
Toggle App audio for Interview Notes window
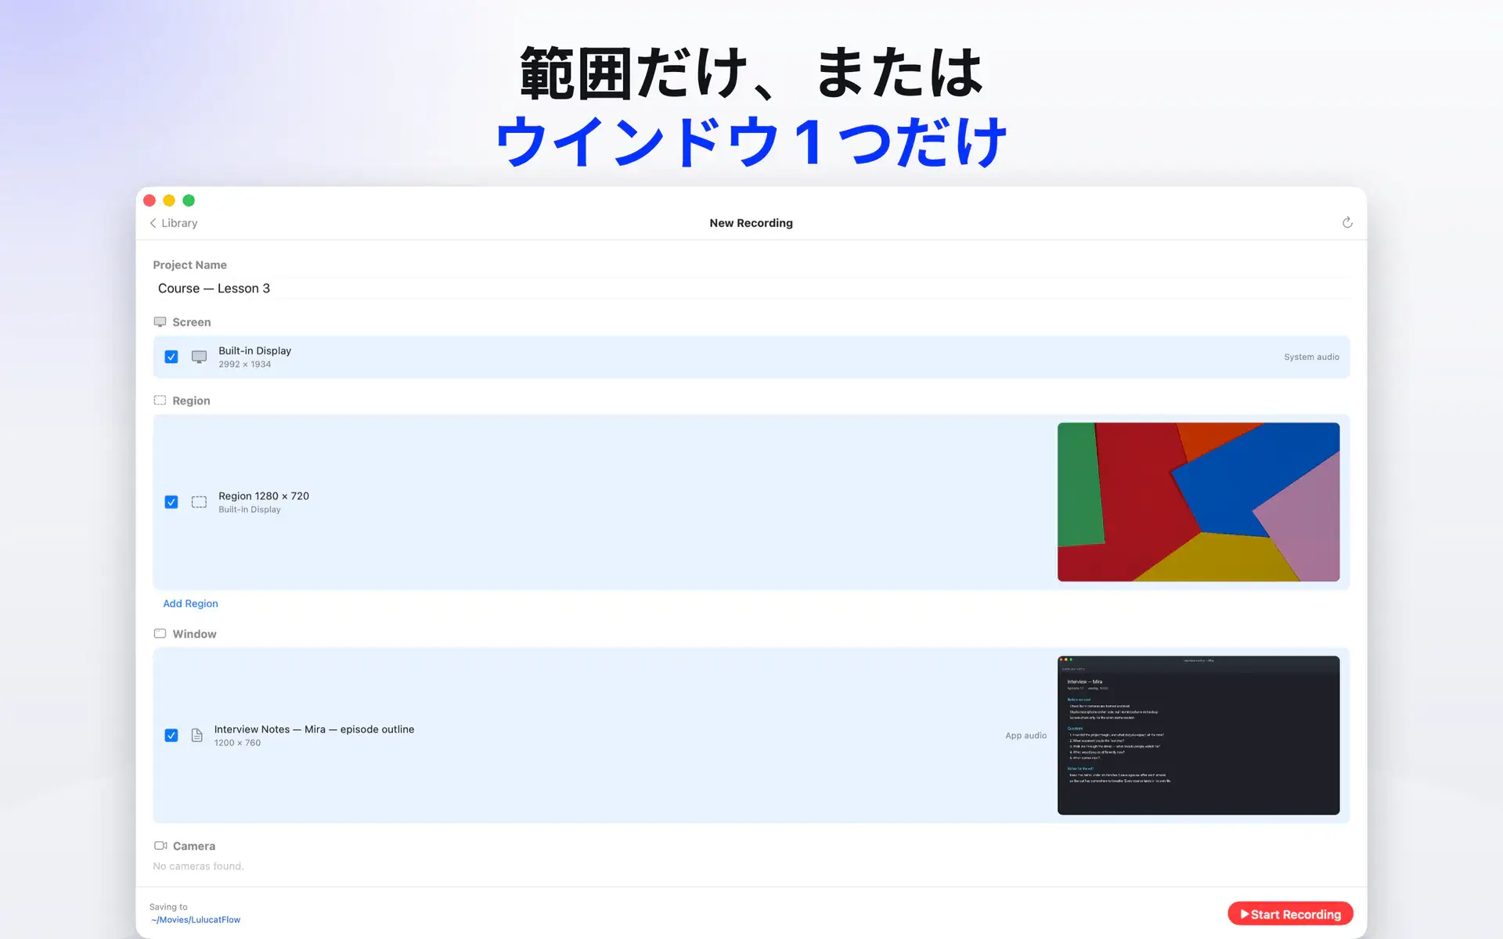(x=1025, y=736)
